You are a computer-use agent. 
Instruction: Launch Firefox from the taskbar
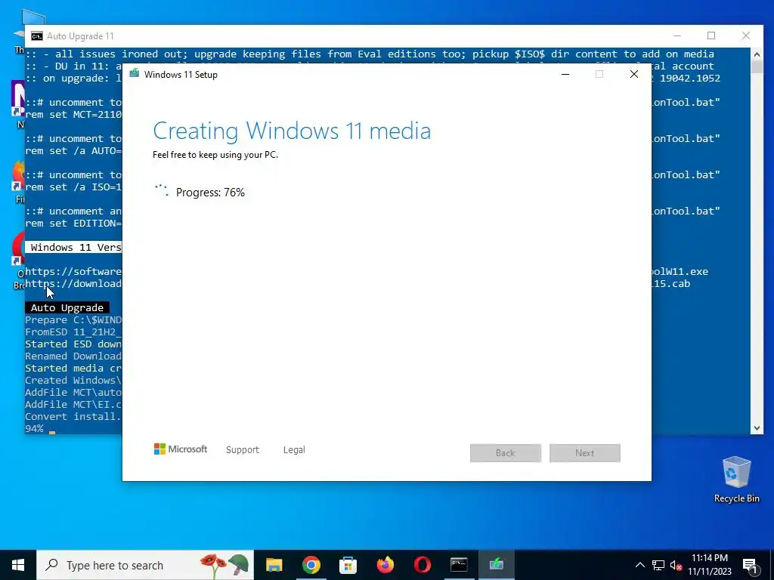coord(385,565)
